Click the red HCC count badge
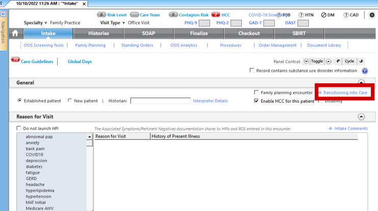This screenshot has width=378, height=211. (x=216, y=15)
